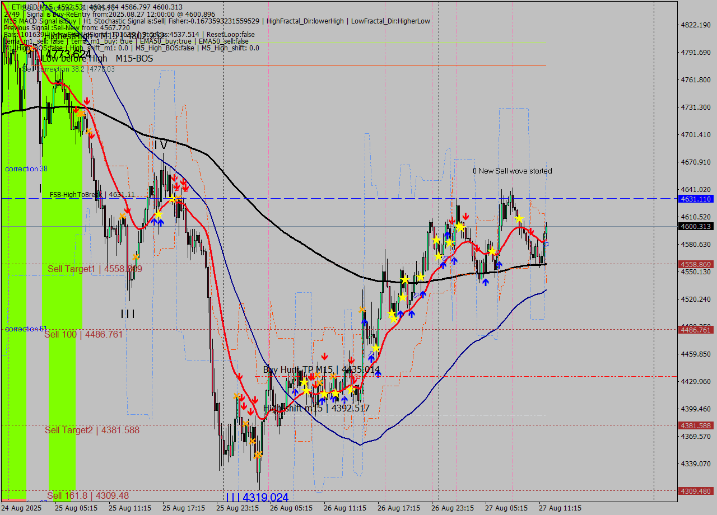Select the red 4309.480 price axis tag

point(695,491)
